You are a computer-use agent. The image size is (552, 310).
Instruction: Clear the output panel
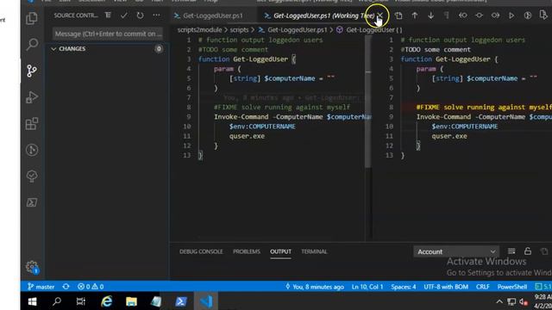(511, 251)
